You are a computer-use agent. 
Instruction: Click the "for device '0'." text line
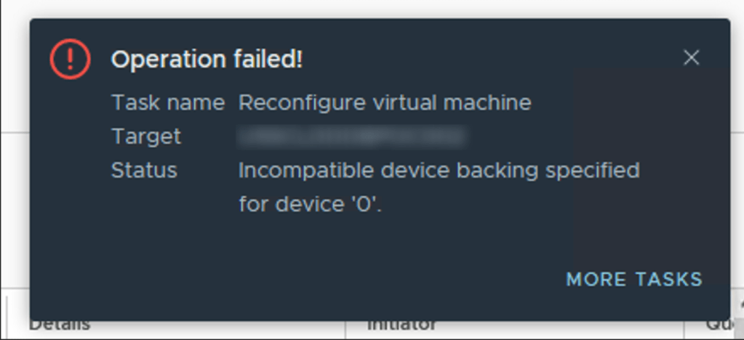(x=310, y=205)
